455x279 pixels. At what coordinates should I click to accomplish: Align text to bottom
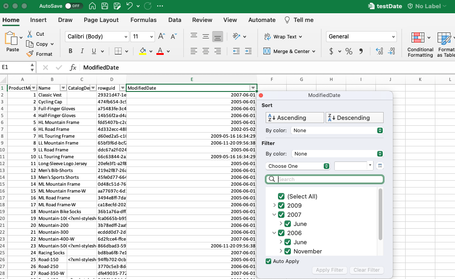217,37
